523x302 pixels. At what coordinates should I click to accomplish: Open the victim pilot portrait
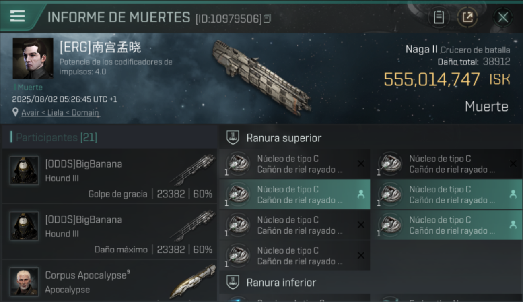click(x=33, y=59)
